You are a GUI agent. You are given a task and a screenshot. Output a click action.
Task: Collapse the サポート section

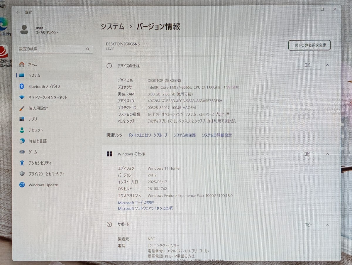click(327, 225)
